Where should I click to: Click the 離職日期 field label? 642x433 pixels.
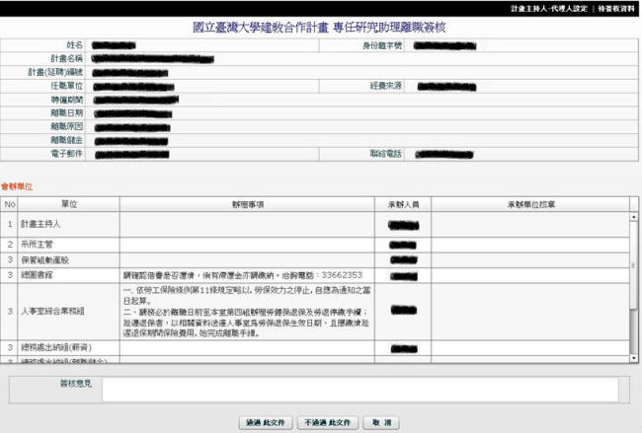[67, 112]
